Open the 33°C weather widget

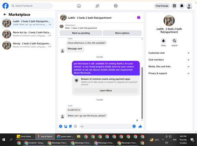[x=154, y=140]
